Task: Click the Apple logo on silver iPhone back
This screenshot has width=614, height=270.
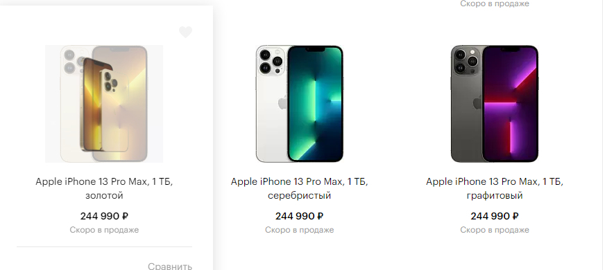Action: click(283, 104)
